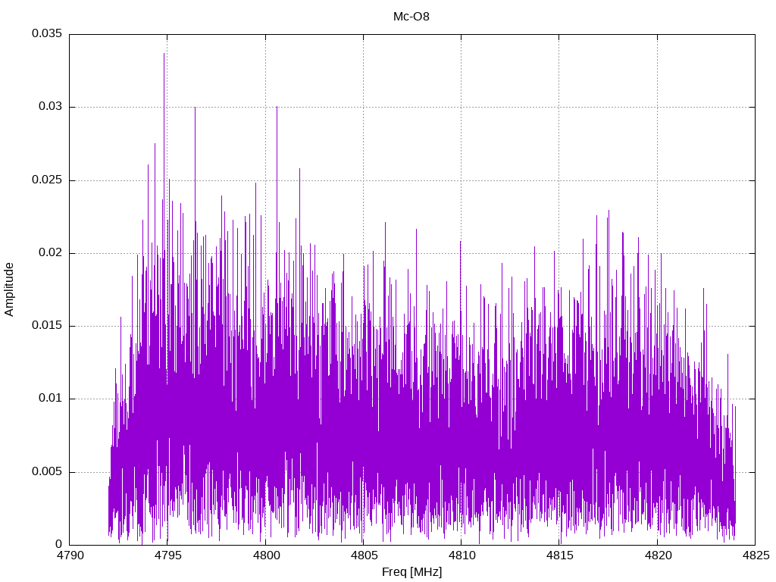Click the 4790 x-axis tick label
The width and height of the screenshot is (776, 582).
pyautogui.click(x=70, y=555)
